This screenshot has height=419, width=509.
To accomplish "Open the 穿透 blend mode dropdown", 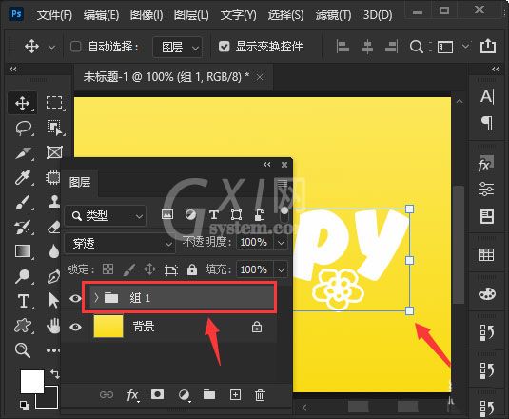I will click(120, 243).
